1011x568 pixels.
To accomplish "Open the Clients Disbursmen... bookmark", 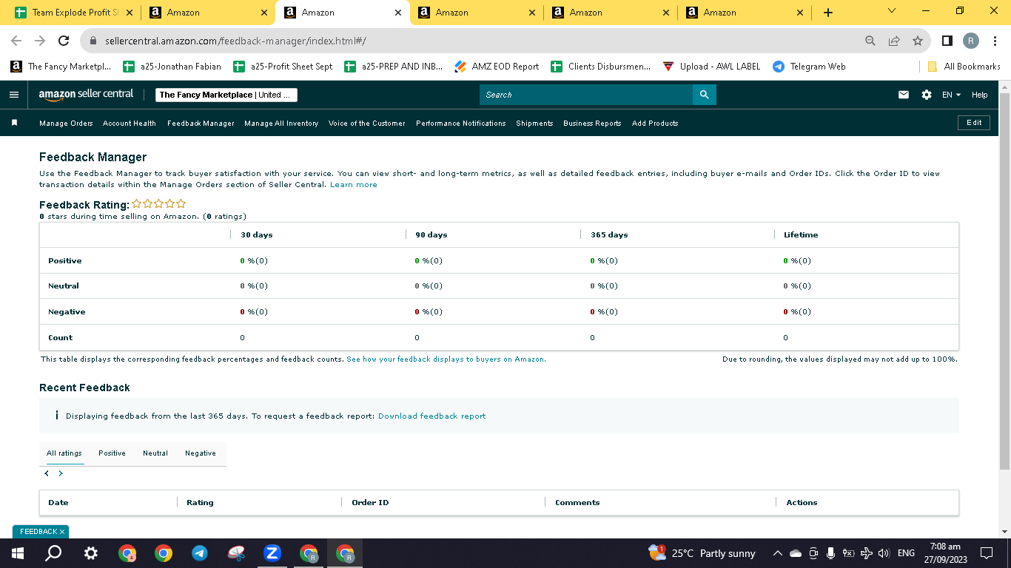I will tap(601, 67).
